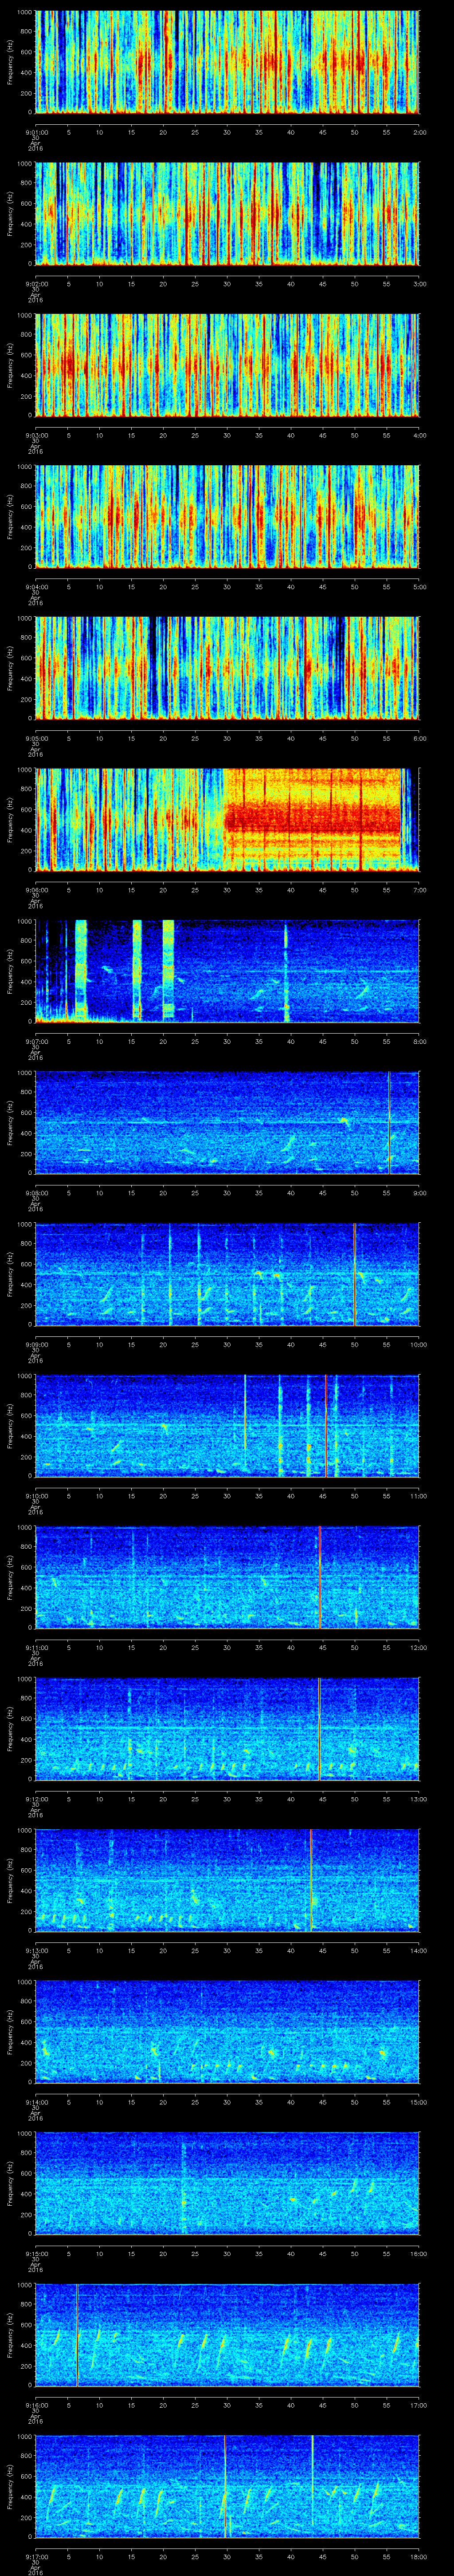Click the spectrogram panel starting at 9:06:00
This screenshot has height=2576, width=454.
click(x=227, y=820)
